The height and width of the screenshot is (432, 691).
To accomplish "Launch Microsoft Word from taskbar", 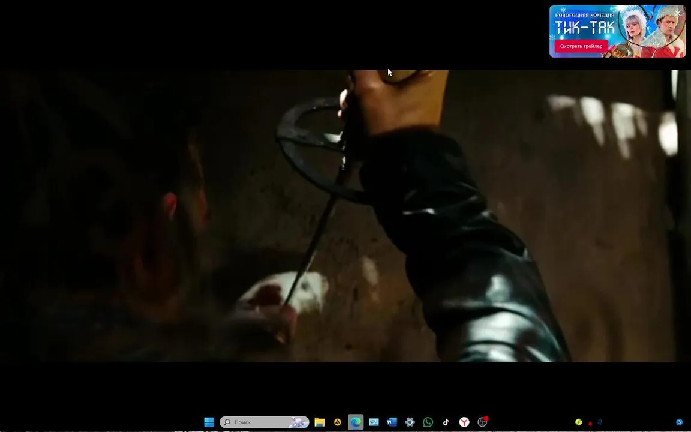I will [392, 422].
